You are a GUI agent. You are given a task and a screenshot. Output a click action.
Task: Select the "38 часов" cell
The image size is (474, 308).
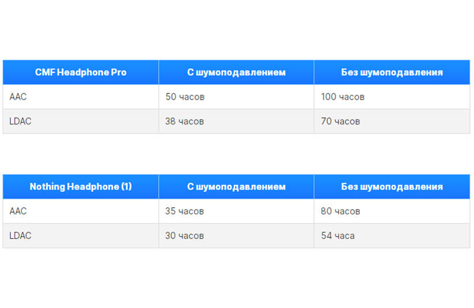tap(185, 121)
